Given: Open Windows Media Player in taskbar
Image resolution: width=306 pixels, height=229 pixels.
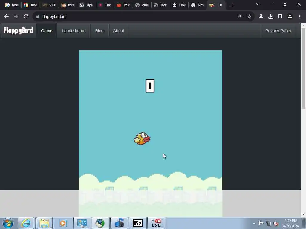Looking at the screenshot, I should [x=63, y=223].
